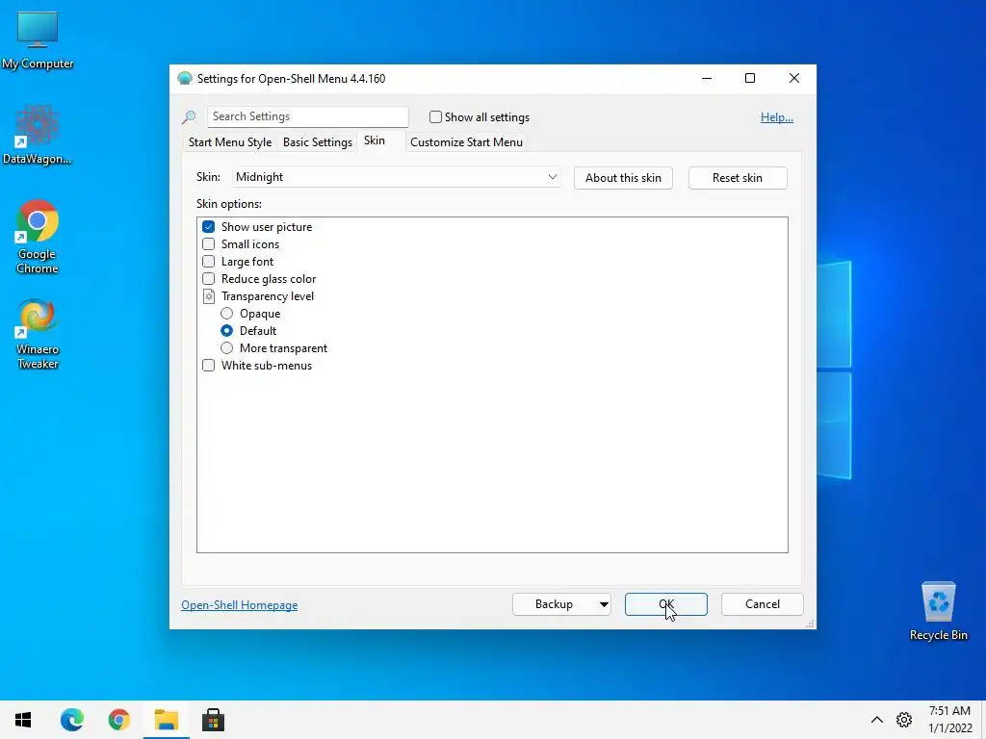986x739 pixels.
Task: Enable White sub-menus checkbox
Action: point(208,365)
